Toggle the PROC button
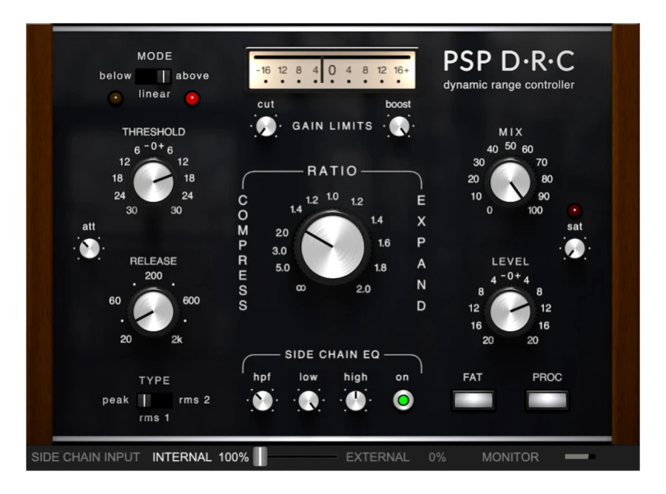The height and width of the screenshot is (494, 666). tap(547, 400)
